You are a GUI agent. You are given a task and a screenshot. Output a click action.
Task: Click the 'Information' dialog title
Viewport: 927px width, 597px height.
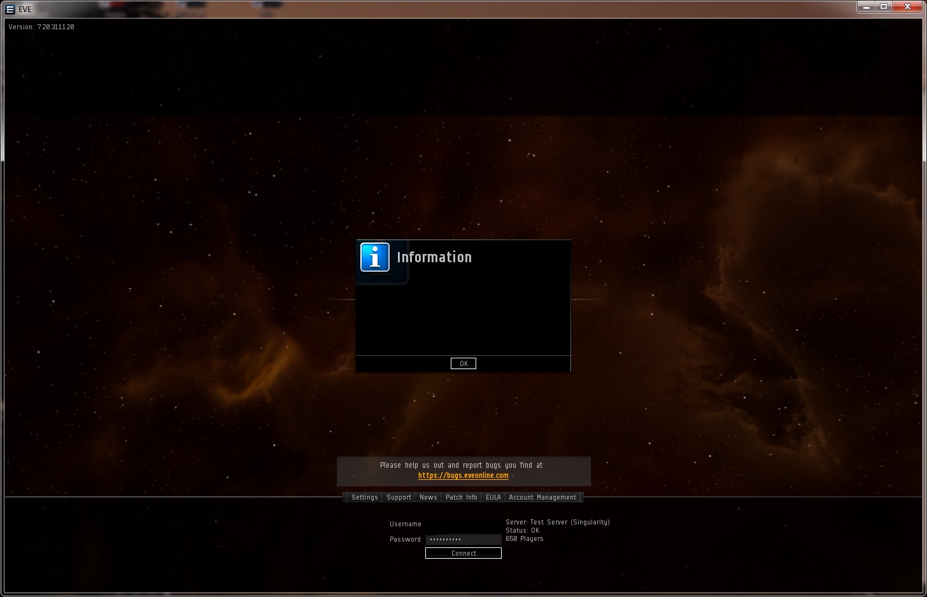point(434,257)
